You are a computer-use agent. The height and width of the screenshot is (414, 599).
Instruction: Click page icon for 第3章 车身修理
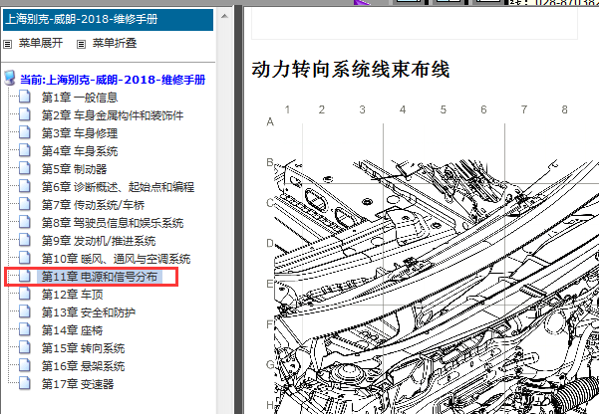(x=25, y=132)
